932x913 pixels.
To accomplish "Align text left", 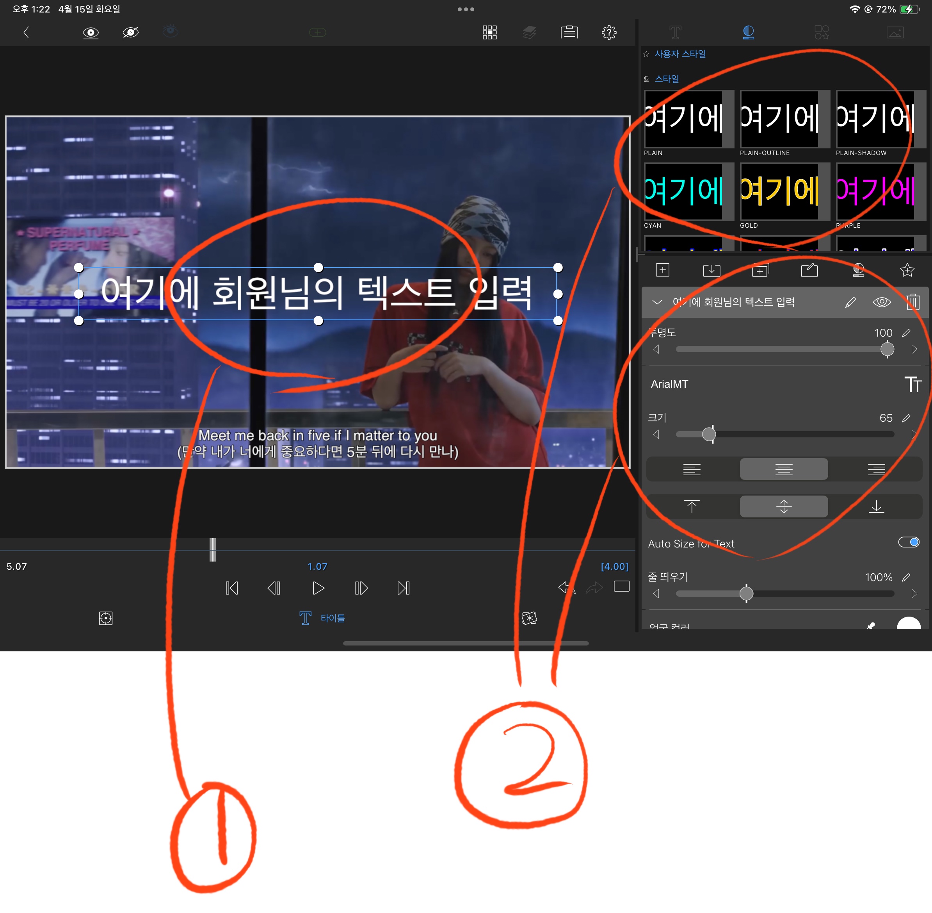I will pos(692,469).
